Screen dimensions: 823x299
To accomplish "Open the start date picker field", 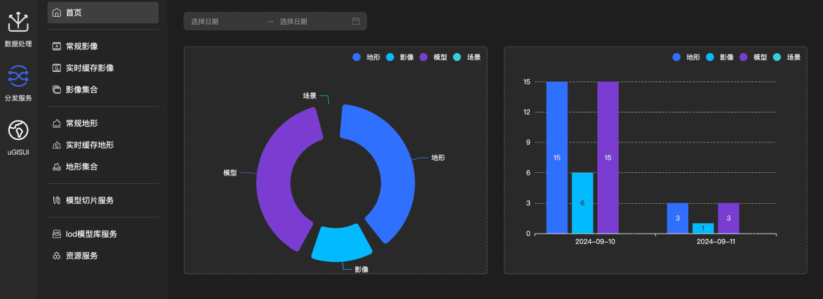I will (224, 21).
